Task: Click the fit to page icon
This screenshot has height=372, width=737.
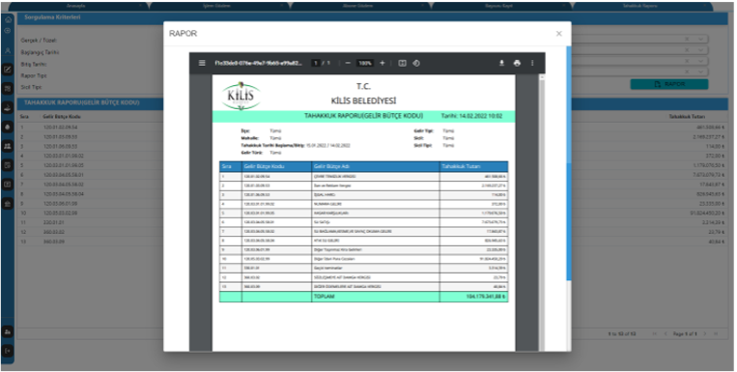Action: pyautogui.click(x=403, y=63)
